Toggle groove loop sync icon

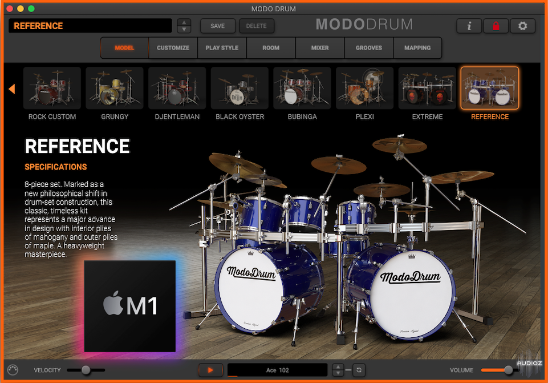(x=359, y=370)
